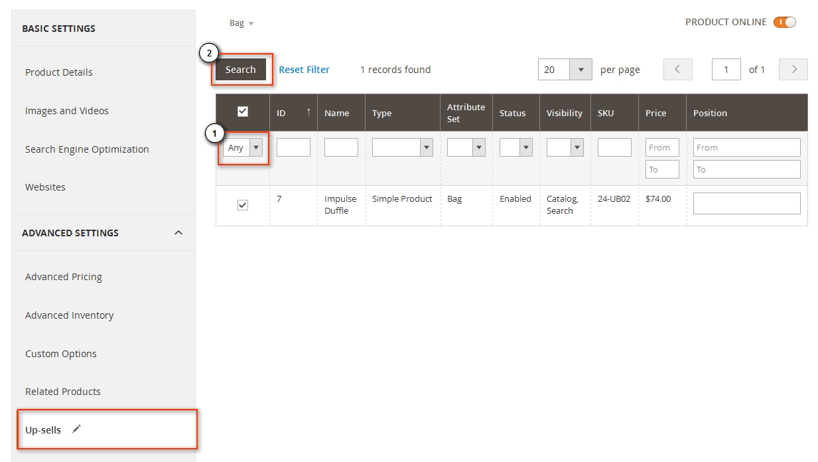Click the Reset Filter link

(304, 69)
